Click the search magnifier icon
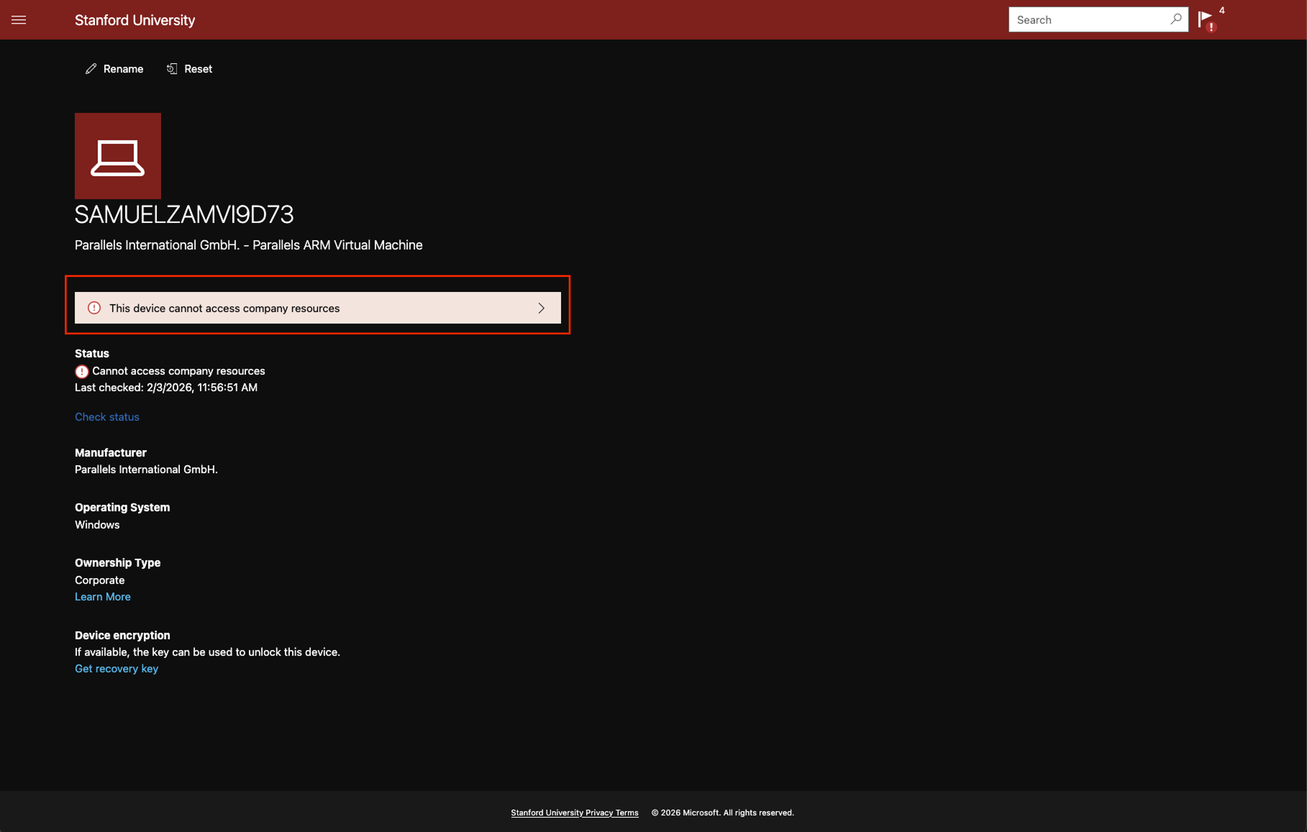1307x832 pixels. (1176, 20)
